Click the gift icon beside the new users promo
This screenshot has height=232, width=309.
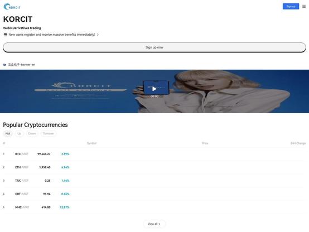(6, 35)
